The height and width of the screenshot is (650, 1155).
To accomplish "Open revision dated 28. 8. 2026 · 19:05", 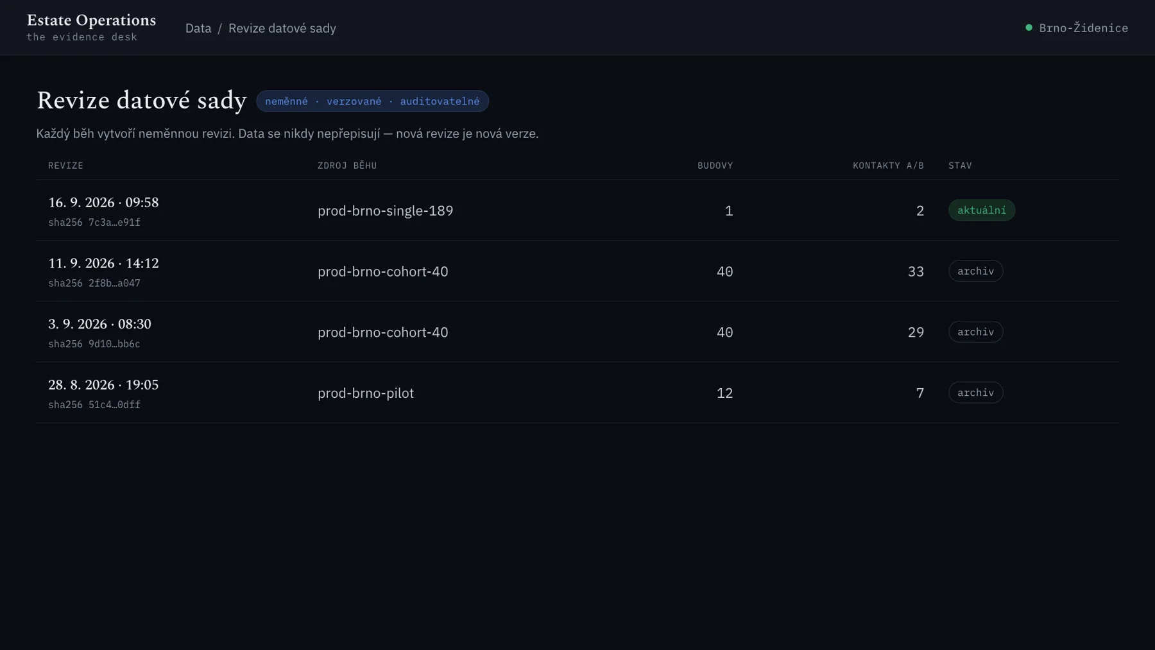I will (103, 385).
